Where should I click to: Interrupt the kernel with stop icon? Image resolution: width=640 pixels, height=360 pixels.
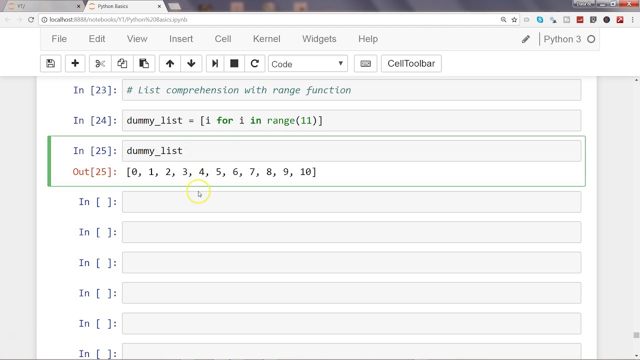[x=234, y=63]
